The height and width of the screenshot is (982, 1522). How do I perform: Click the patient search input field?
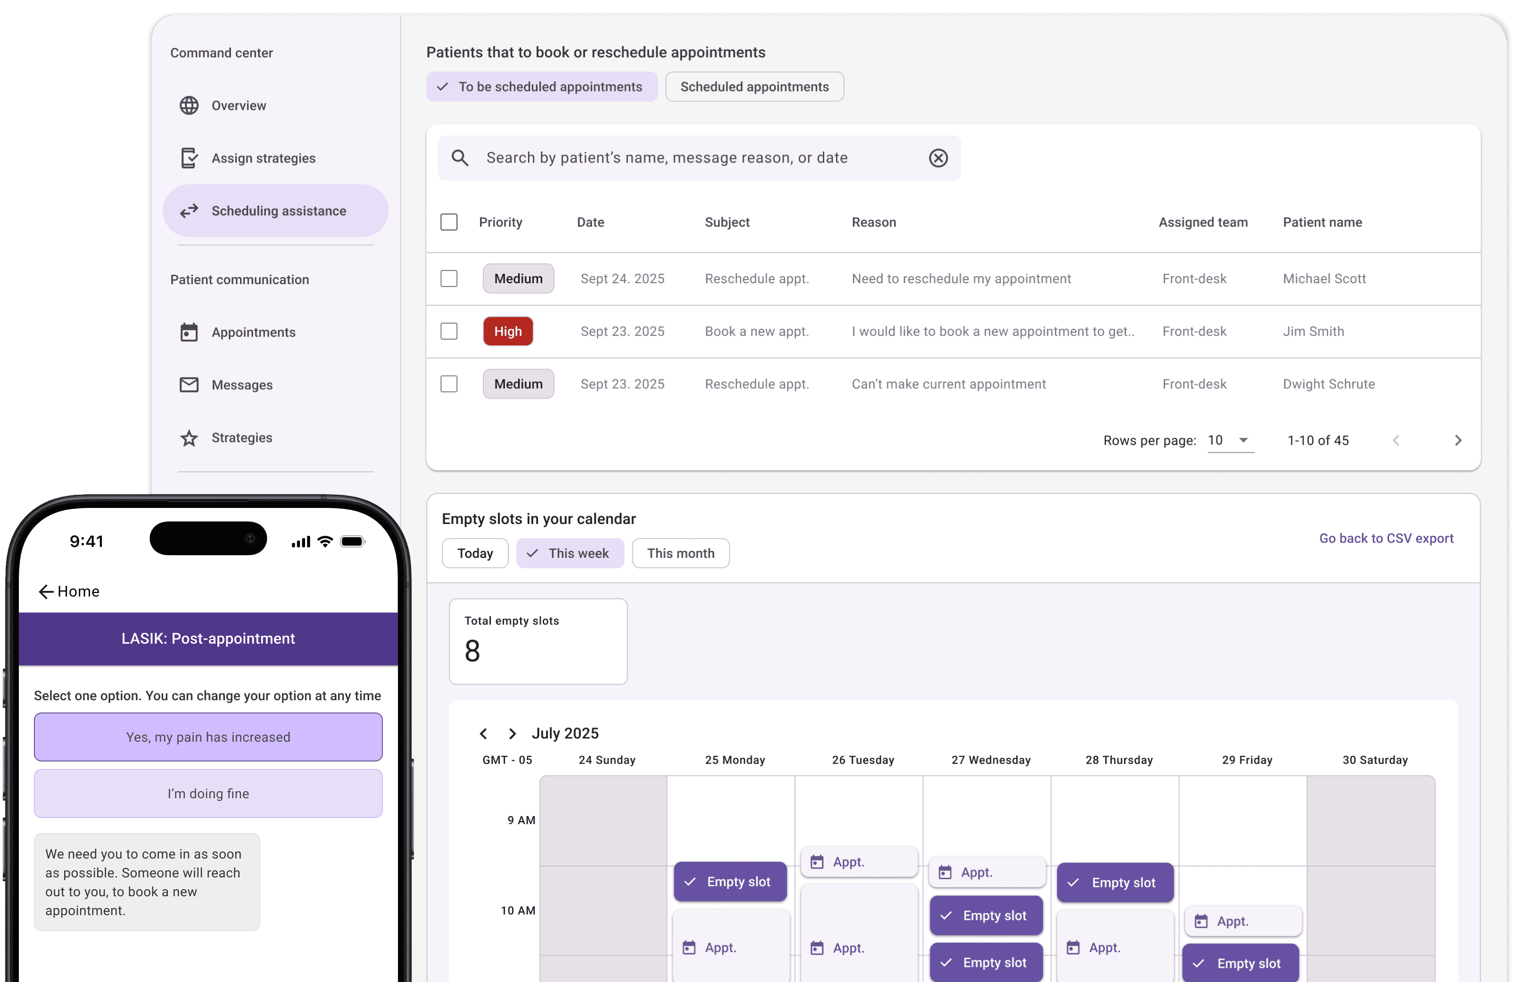667,157
